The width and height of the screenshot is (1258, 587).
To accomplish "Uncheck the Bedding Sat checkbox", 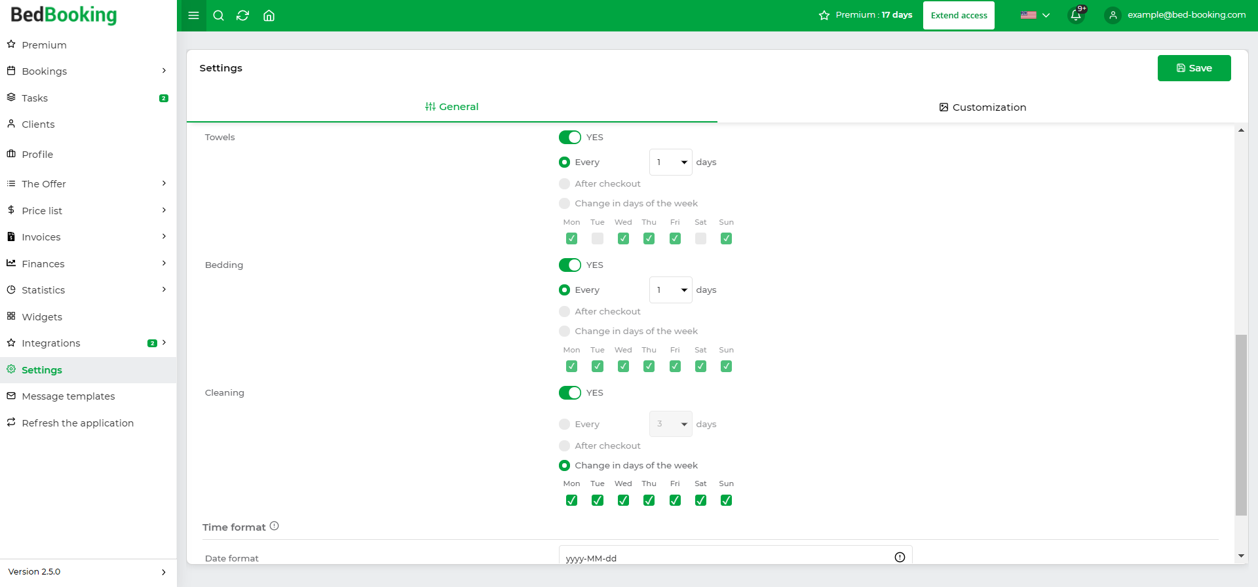I will [700, 366].
